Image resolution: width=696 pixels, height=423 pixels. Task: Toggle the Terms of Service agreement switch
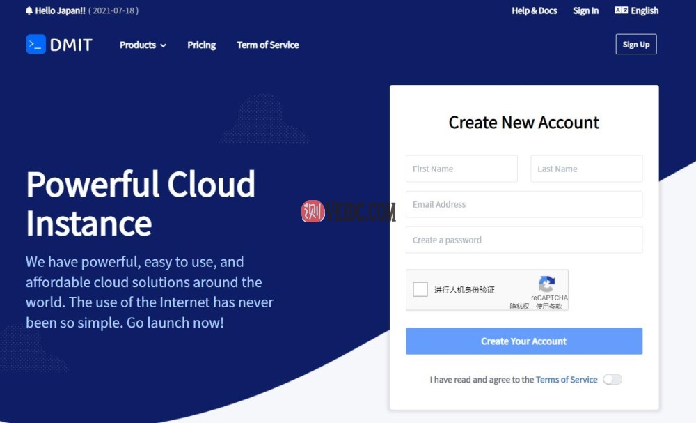612,380
